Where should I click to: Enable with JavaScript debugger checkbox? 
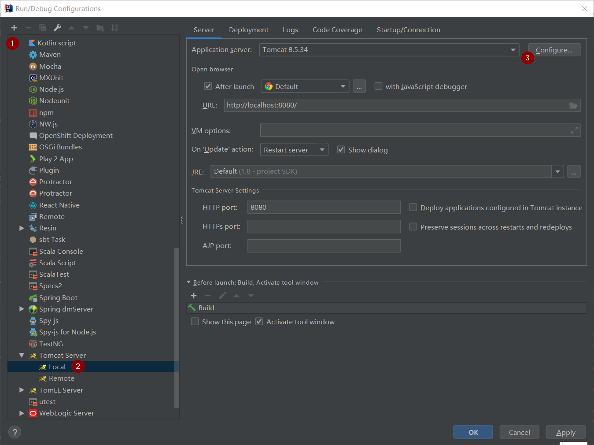tap(378, 86)
